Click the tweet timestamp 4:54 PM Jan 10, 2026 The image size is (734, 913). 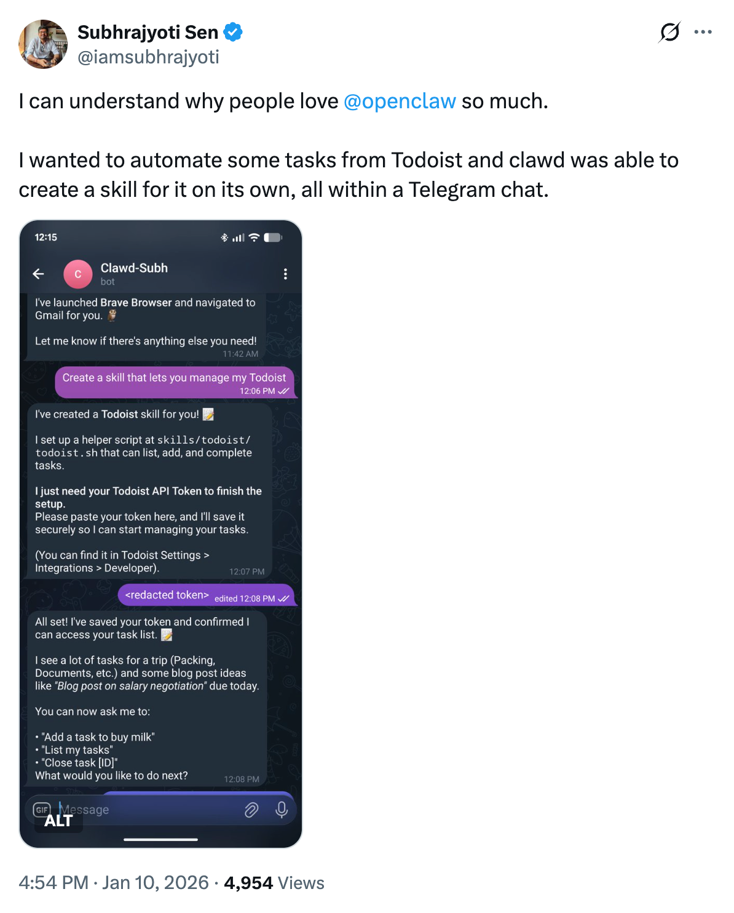tap(114, 883)
